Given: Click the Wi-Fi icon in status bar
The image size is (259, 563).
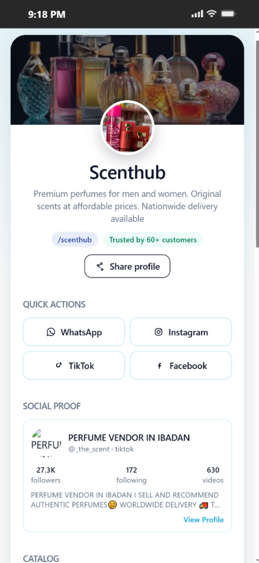Looking at the screenshot, I should [212, 14].
